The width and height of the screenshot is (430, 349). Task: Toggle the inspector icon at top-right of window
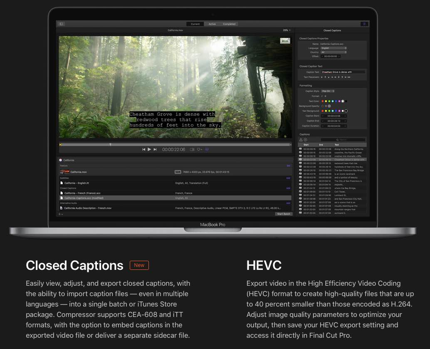point(364,24)
